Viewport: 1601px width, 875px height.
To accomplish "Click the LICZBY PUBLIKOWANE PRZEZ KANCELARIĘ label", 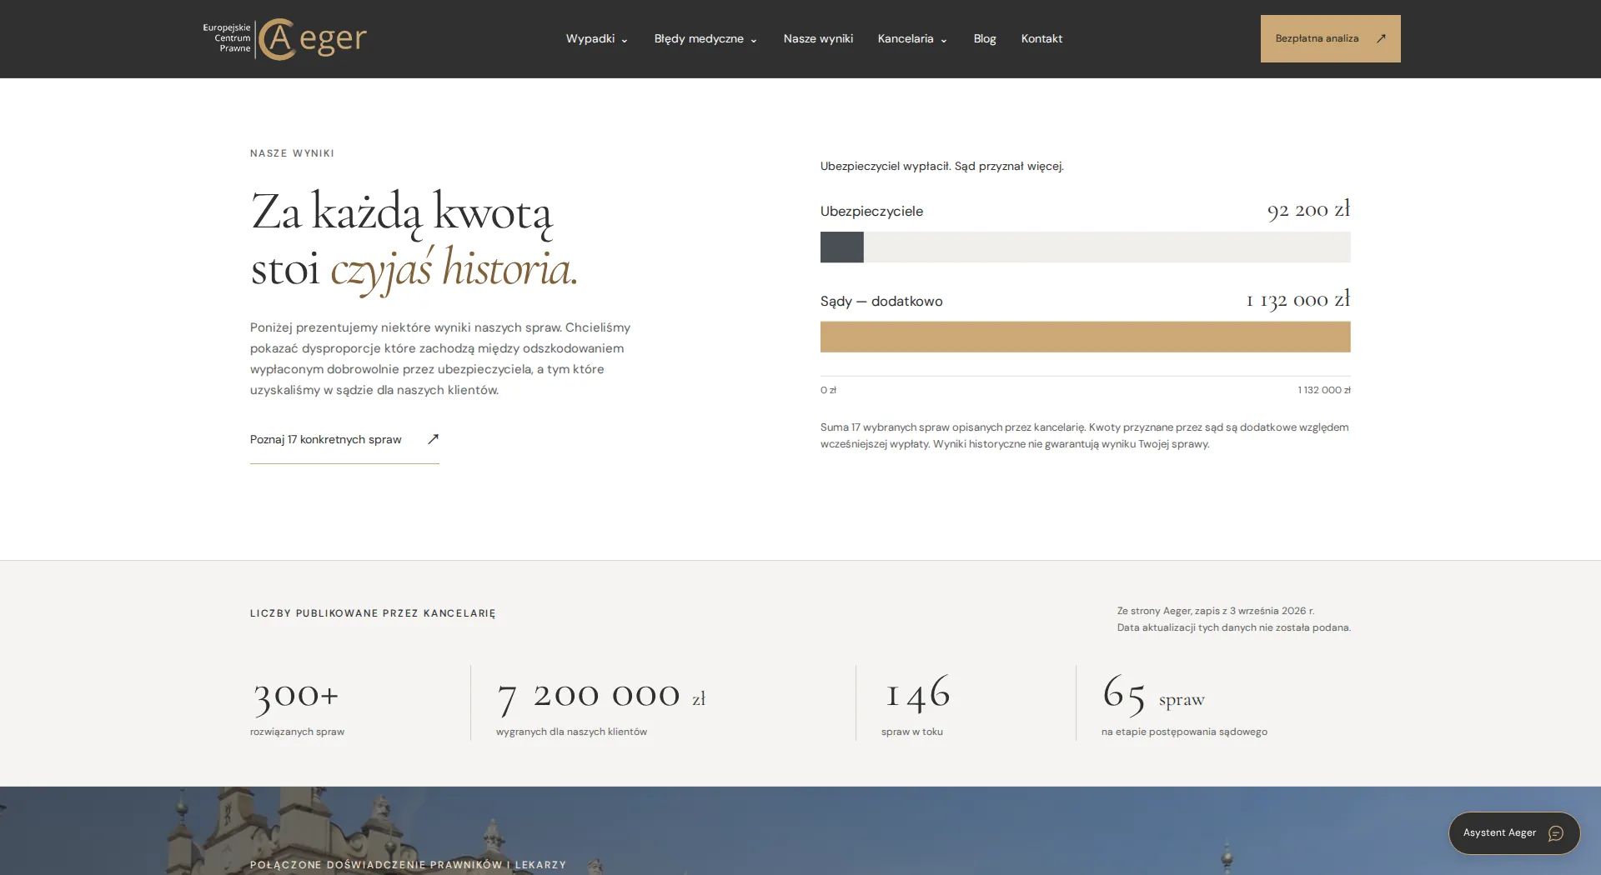I will pyautogui.click(x=373, y=613).
